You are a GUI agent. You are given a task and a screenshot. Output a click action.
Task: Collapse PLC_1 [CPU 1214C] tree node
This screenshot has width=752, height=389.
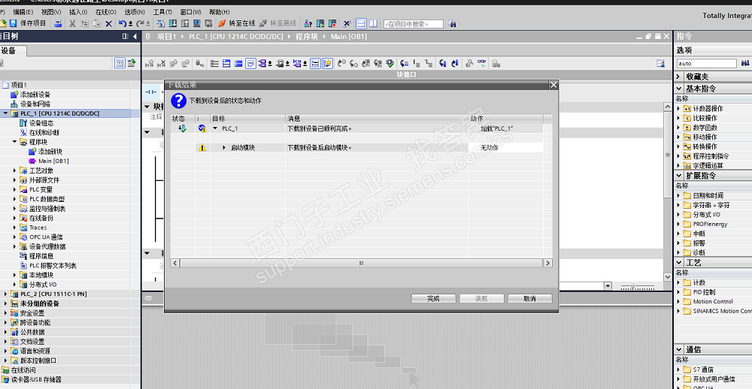coord(6,113)
